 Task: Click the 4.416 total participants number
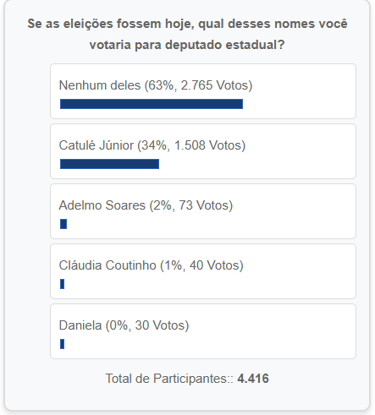(x=253, y=379)
